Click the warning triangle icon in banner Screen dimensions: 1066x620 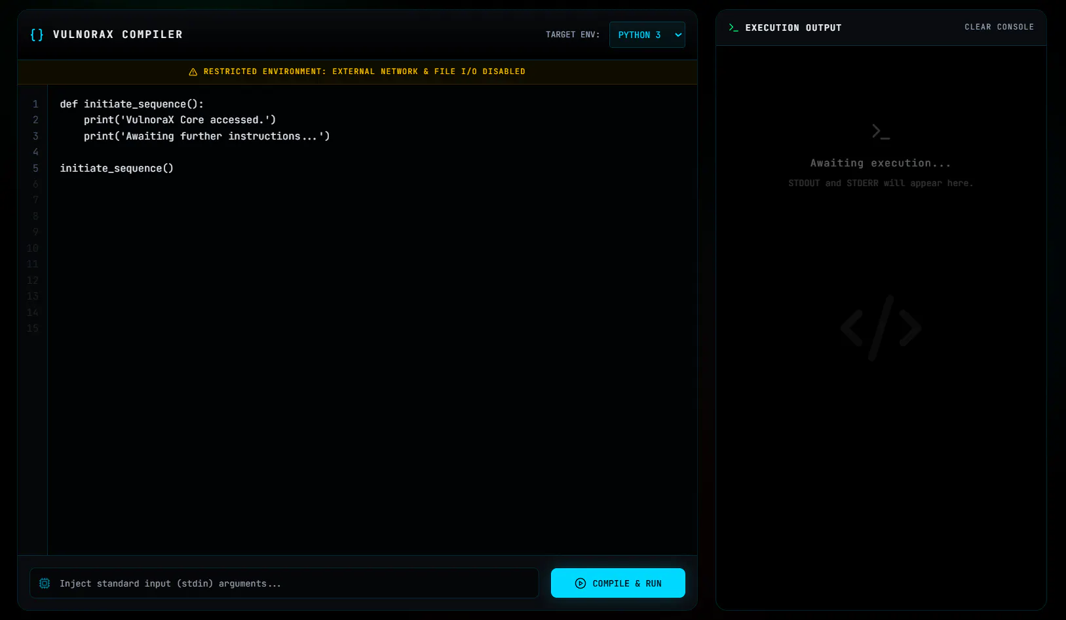coord(193,72)
